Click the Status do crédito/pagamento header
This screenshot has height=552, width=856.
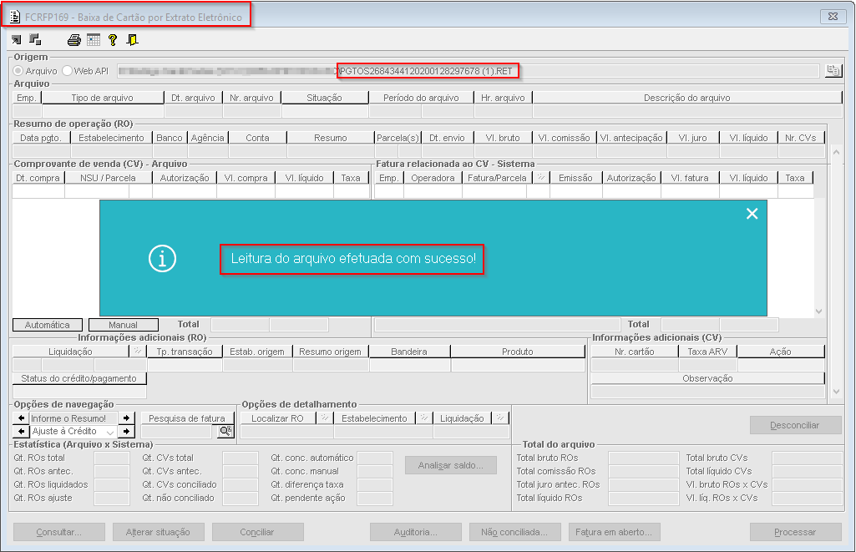pos(79,378)
